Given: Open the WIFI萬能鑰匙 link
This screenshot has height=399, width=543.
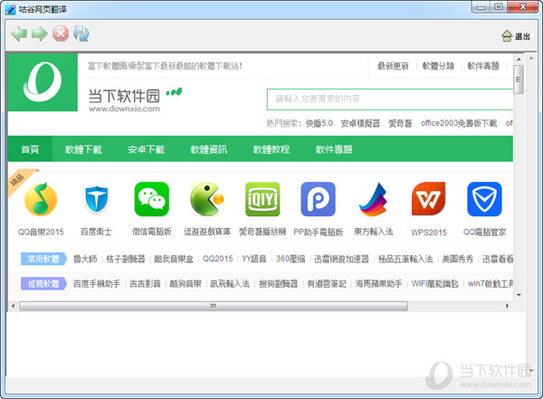Looking at the screenshot, I should (x=435, y=284).
